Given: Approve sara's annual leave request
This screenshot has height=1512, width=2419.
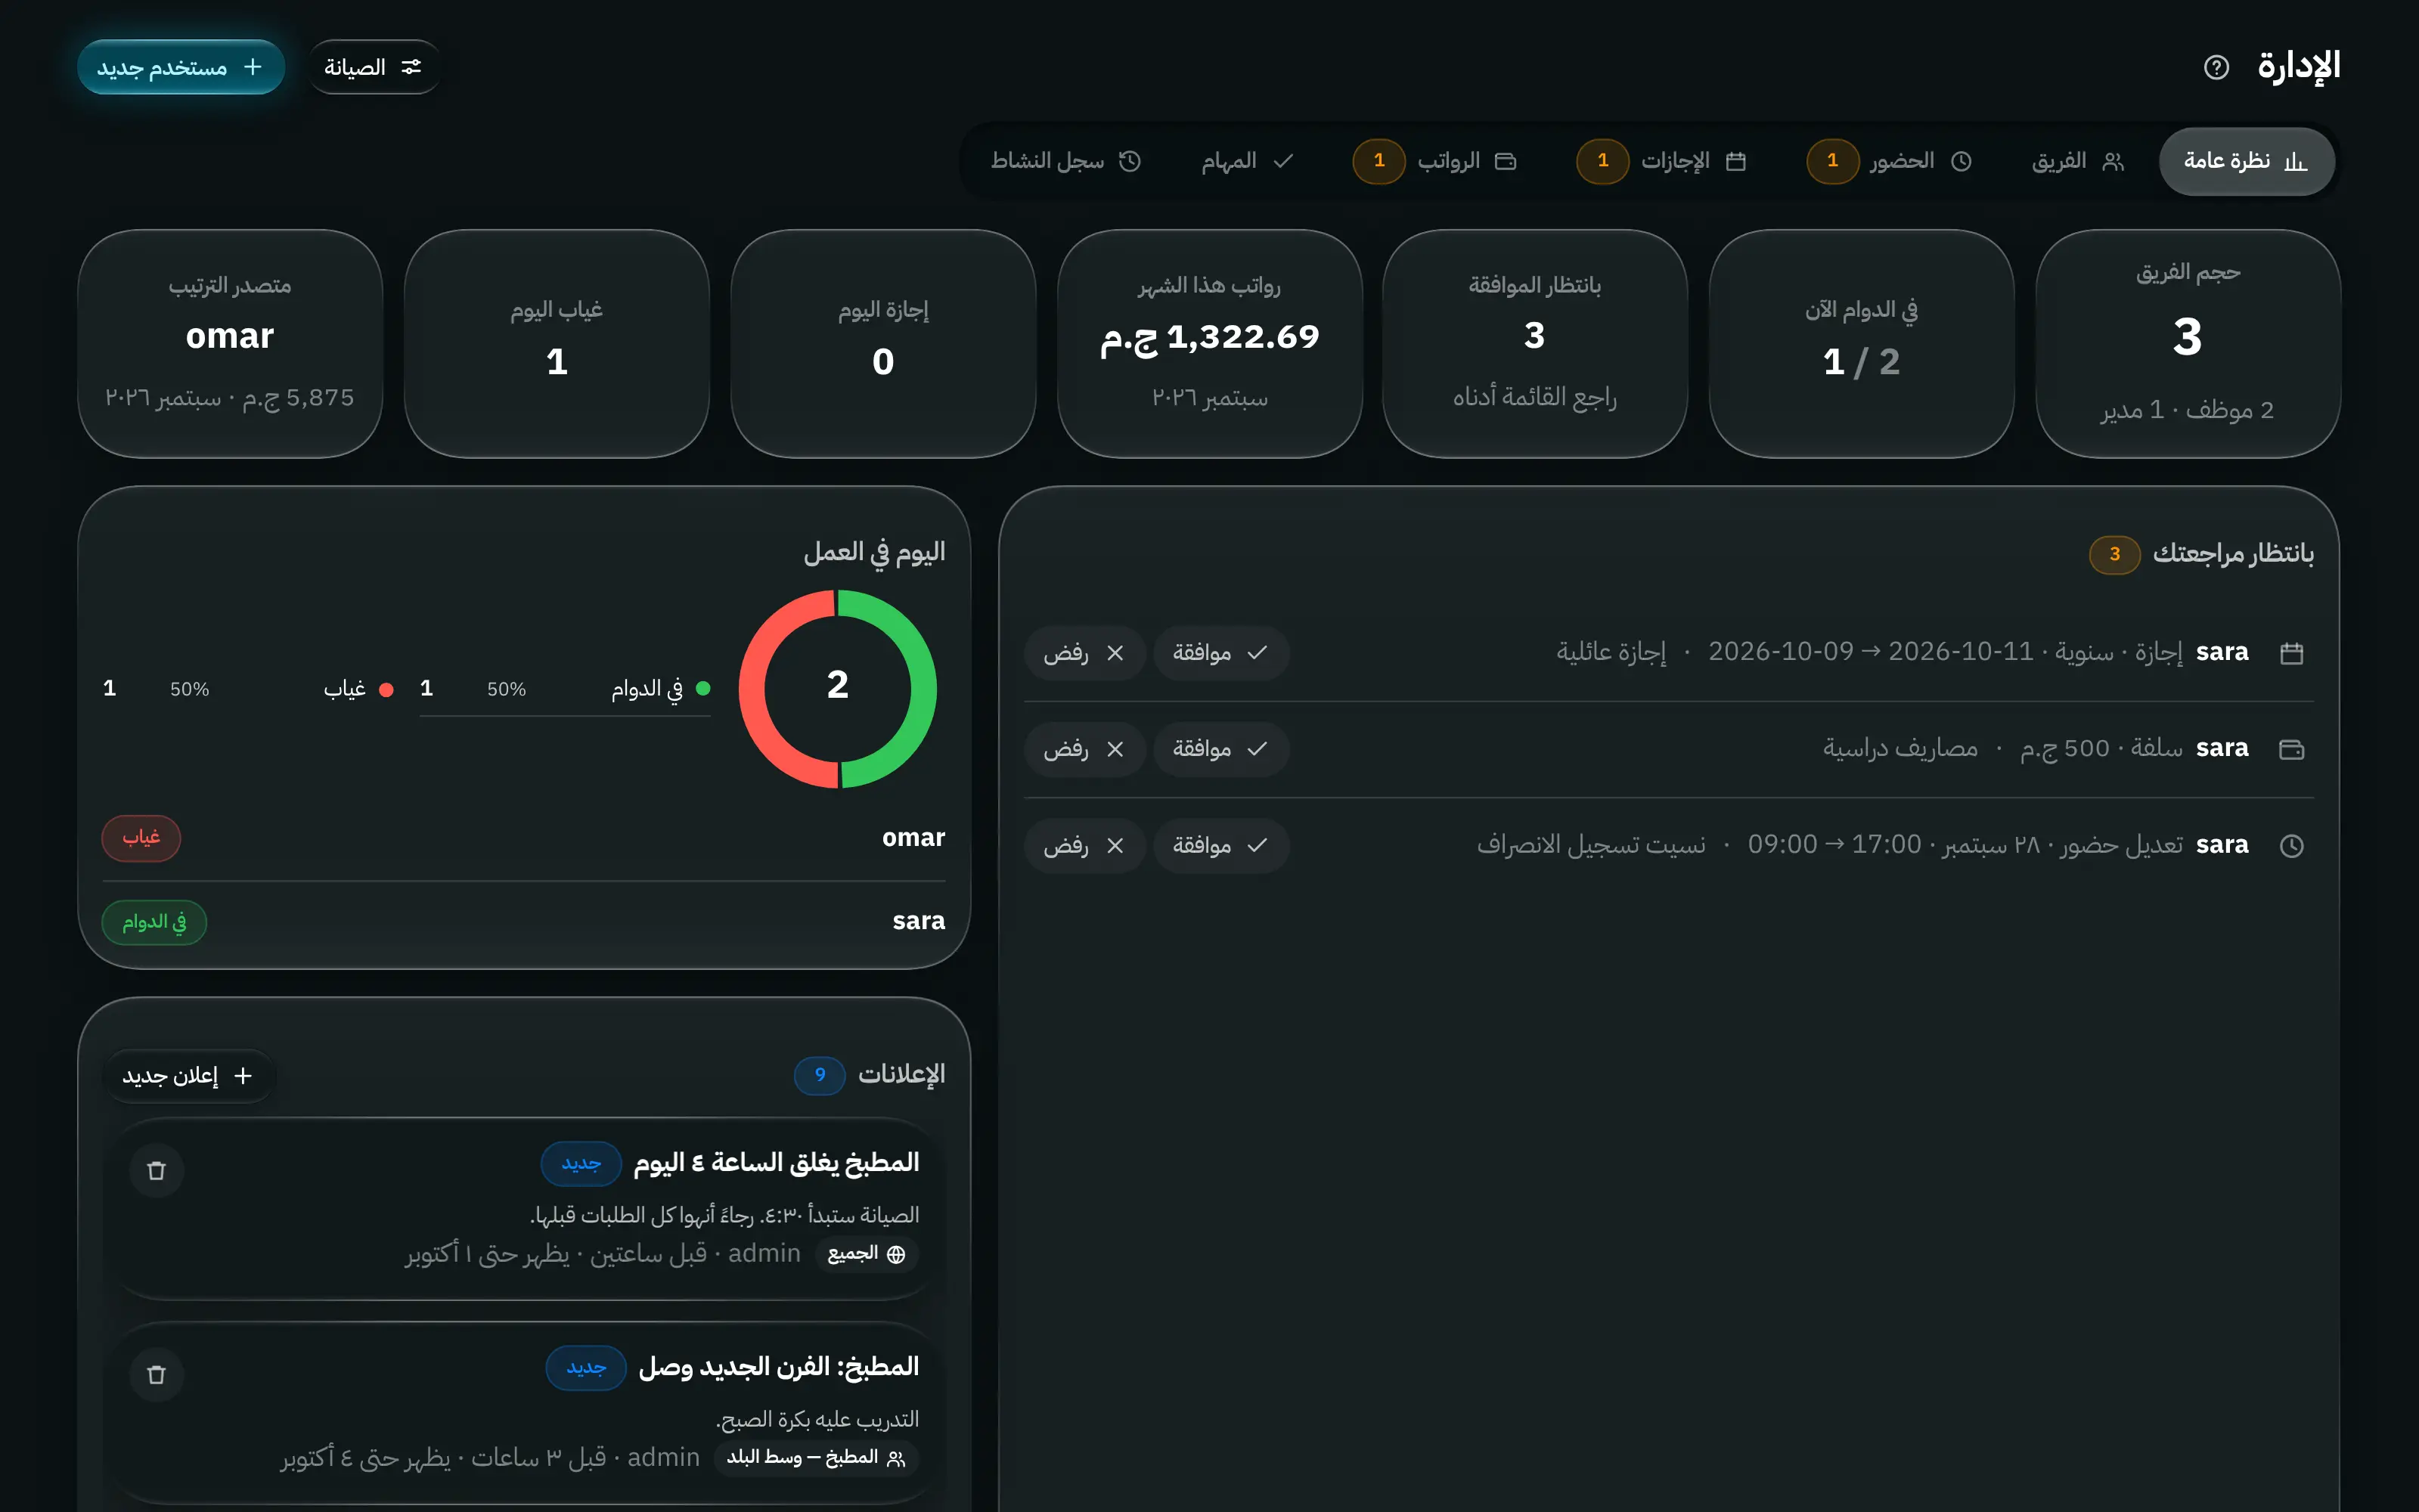Looking at the screenshot, I should [1220, 653].
